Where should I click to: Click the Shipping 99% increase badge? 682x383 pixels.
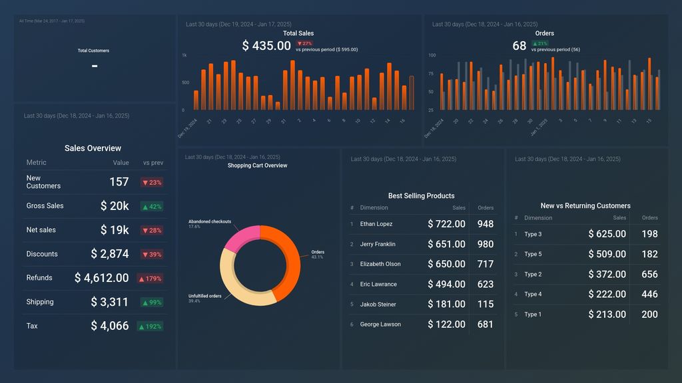click(152, 303)
